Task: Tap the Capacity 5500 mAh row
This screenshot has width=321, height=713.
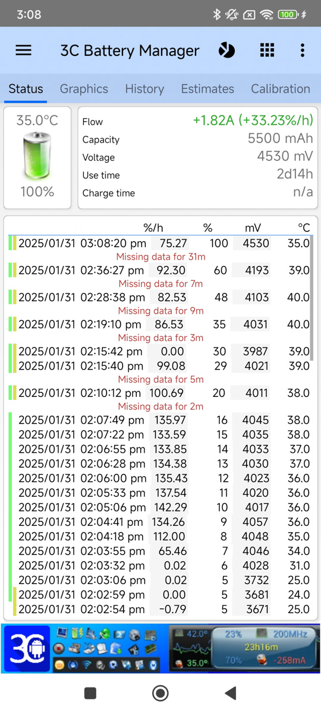Action: pyautogui.click(x=197, y=139)
